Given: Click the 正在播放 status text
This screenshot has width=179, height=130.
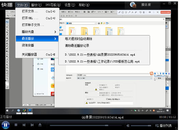Looking at the screenshot, I should click(6, 117).
